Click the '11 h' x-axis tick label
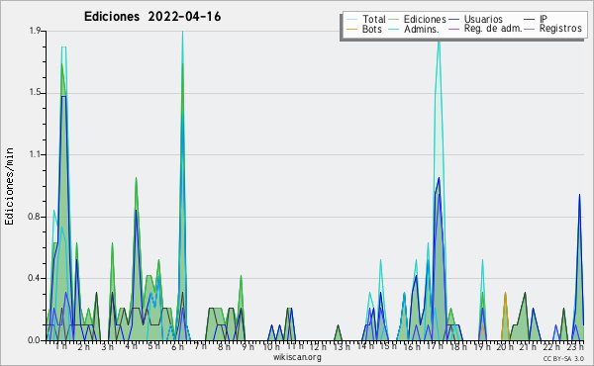 pos(295,346)
